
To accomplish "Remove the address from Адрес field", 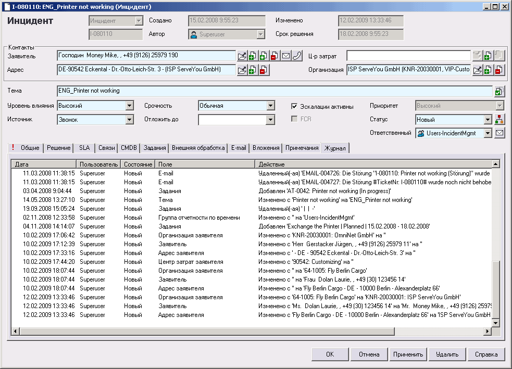I will pos(264,70).
